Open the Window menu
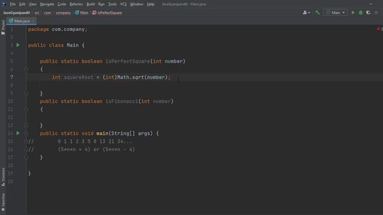 (136, 4)
